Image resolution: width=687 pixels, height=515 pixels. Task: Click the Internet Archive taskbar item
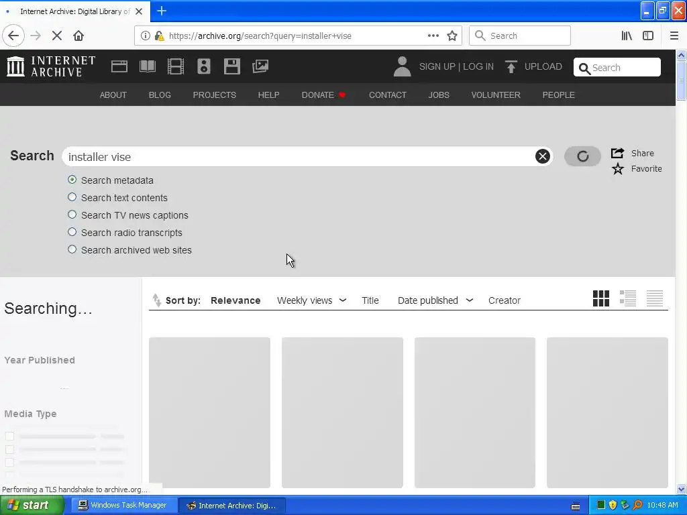[232, 506]
